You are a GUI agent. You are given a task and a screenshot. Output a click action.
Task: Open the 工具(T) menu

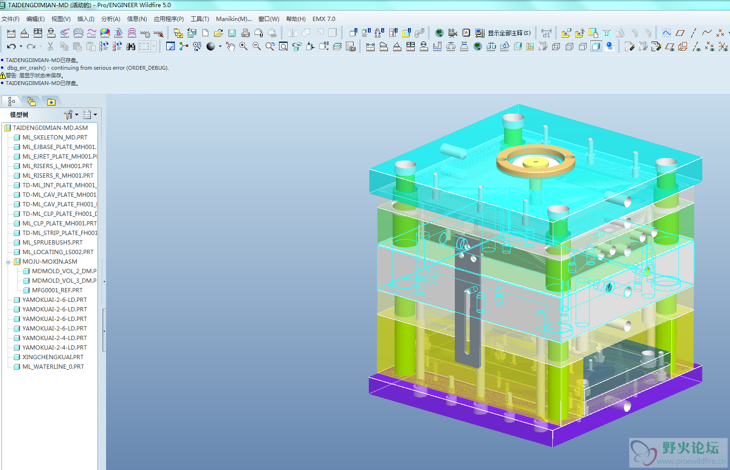[200, 19]
